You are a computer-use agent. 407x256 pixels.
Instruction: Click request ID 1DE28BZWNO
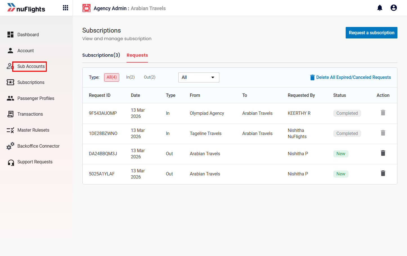(103, 134)
